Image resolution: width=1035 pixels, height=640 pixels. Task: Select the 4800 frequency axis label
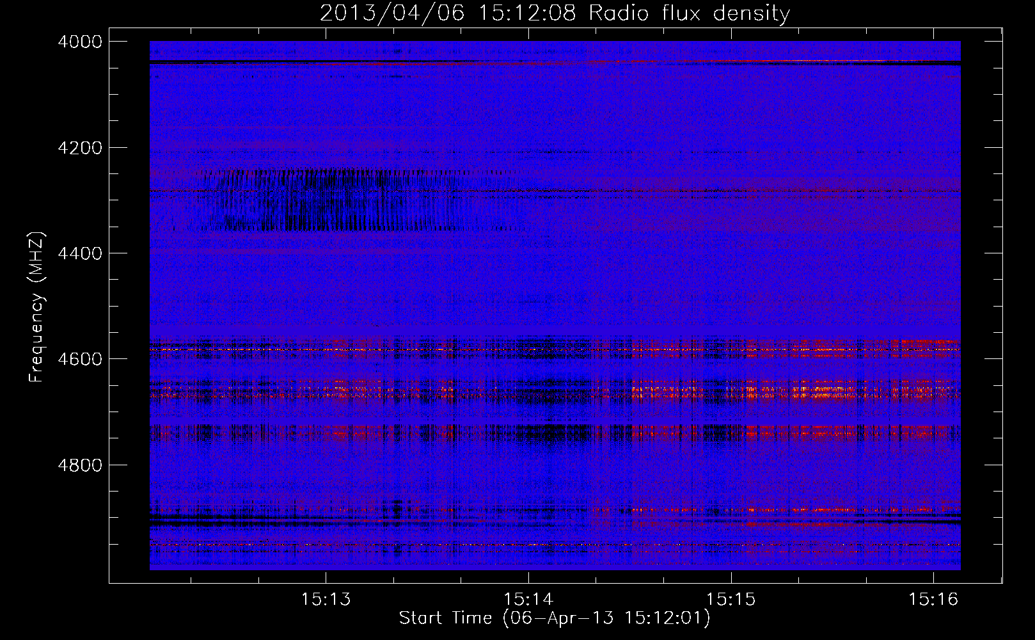(x=80, y=465)
